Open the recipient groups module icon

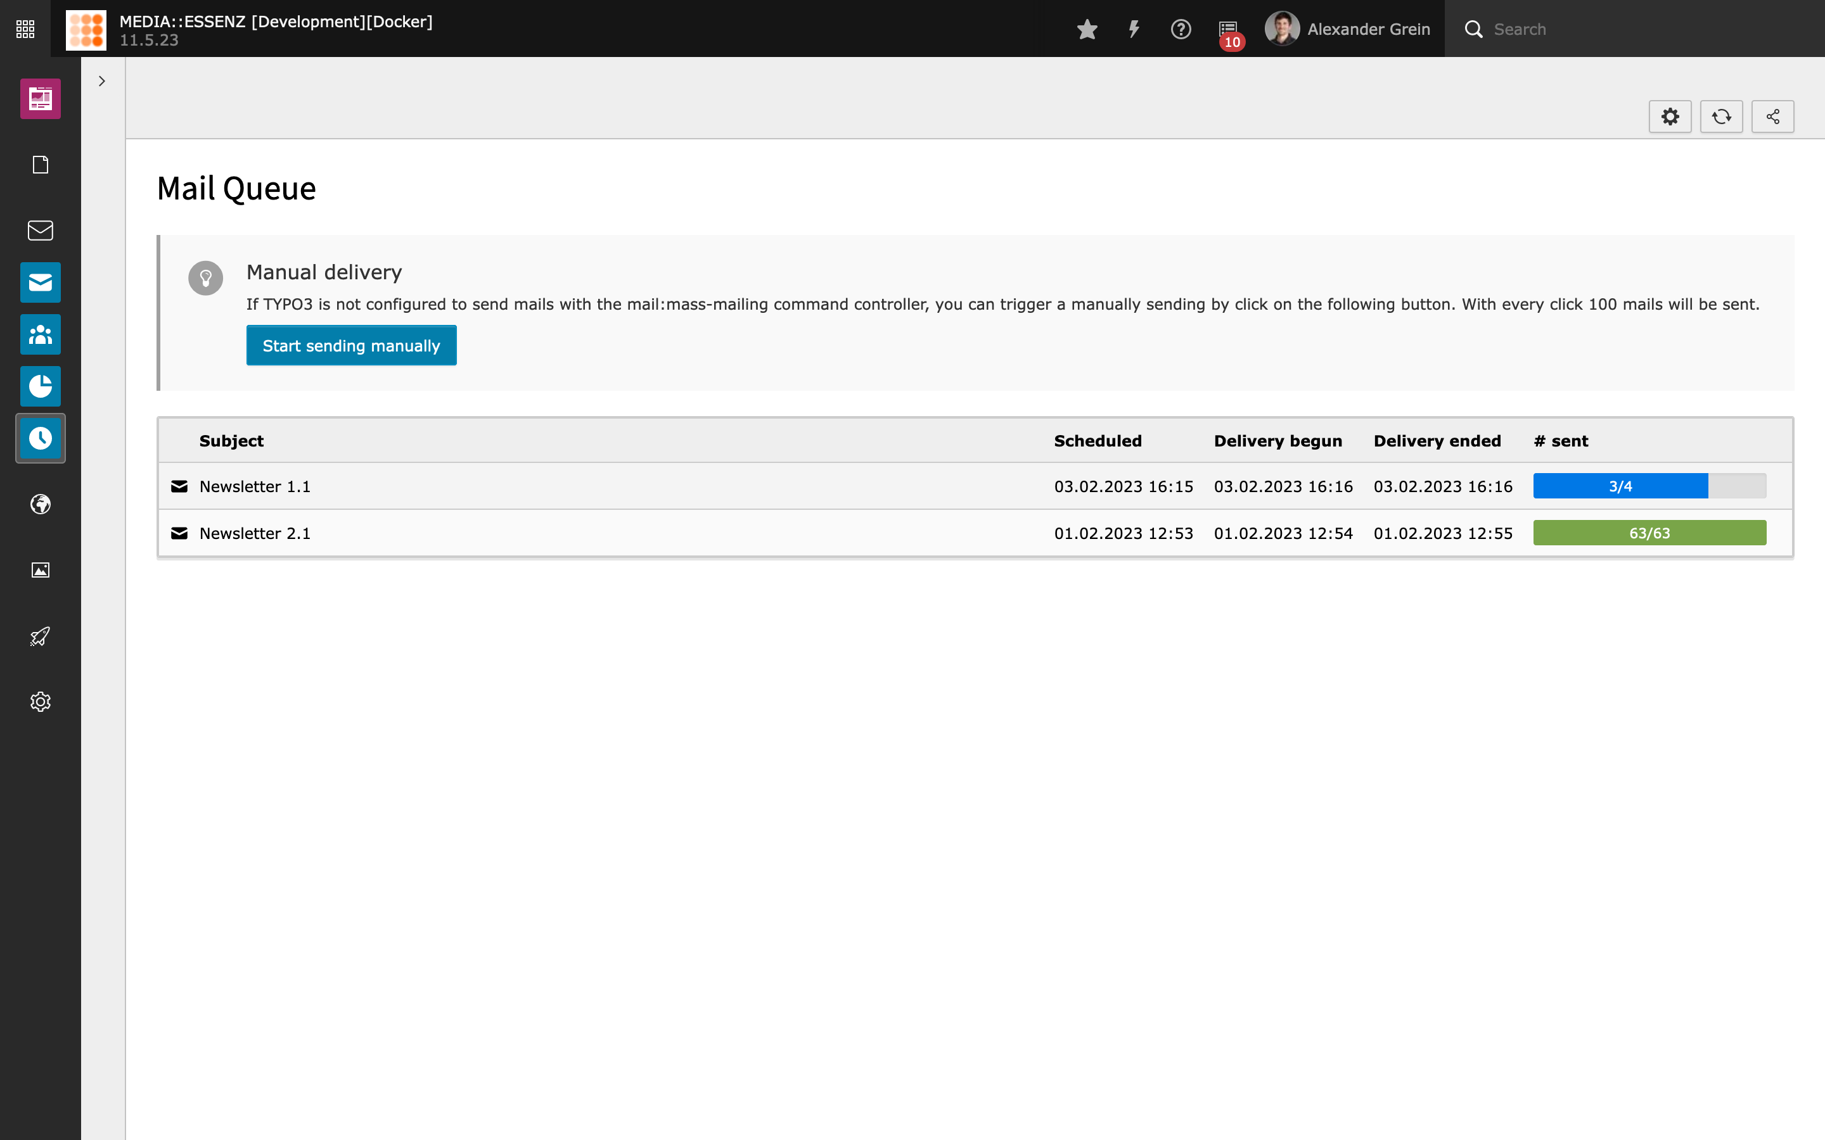[x=40, y=334]
